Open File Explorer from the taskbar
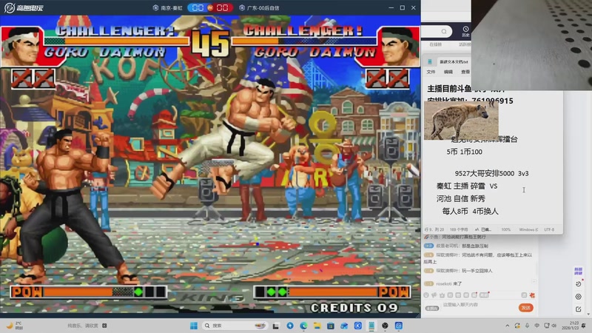 [x=317, y=326]
